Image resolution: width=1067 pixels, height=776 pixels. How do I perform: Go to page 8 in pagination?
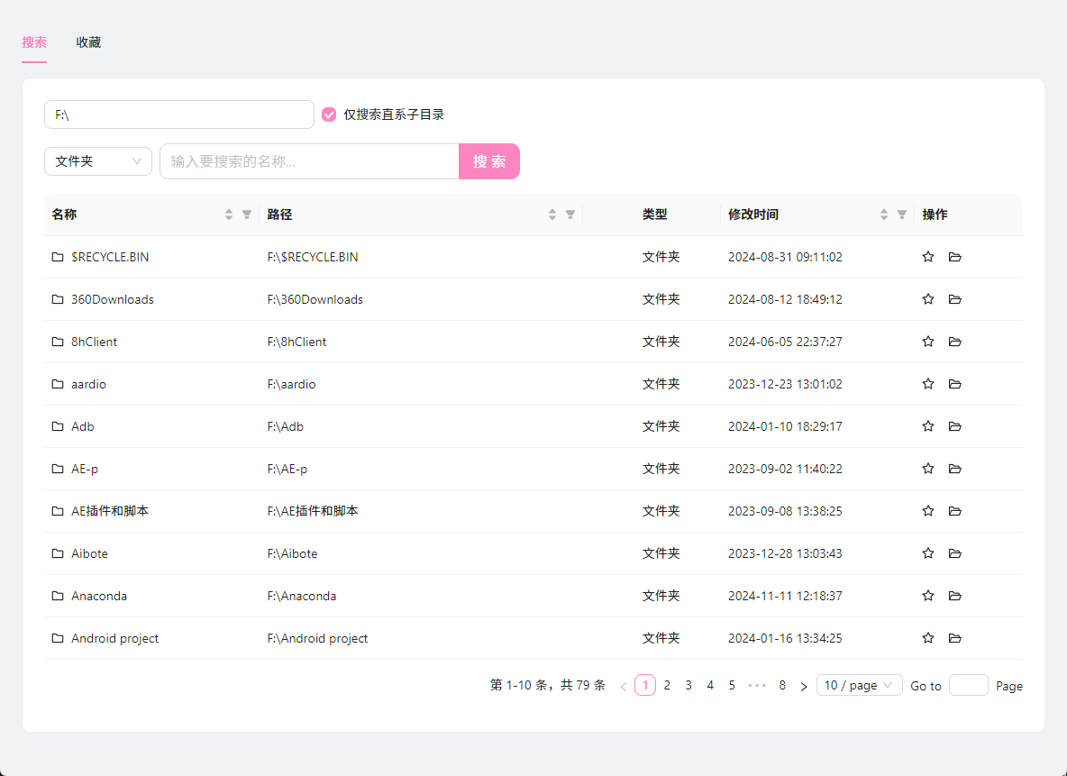click(x=782, y=685)
